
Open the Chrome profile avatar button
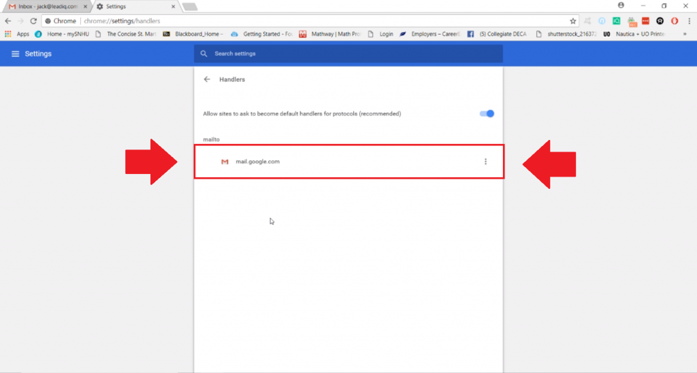click(621, 5)
